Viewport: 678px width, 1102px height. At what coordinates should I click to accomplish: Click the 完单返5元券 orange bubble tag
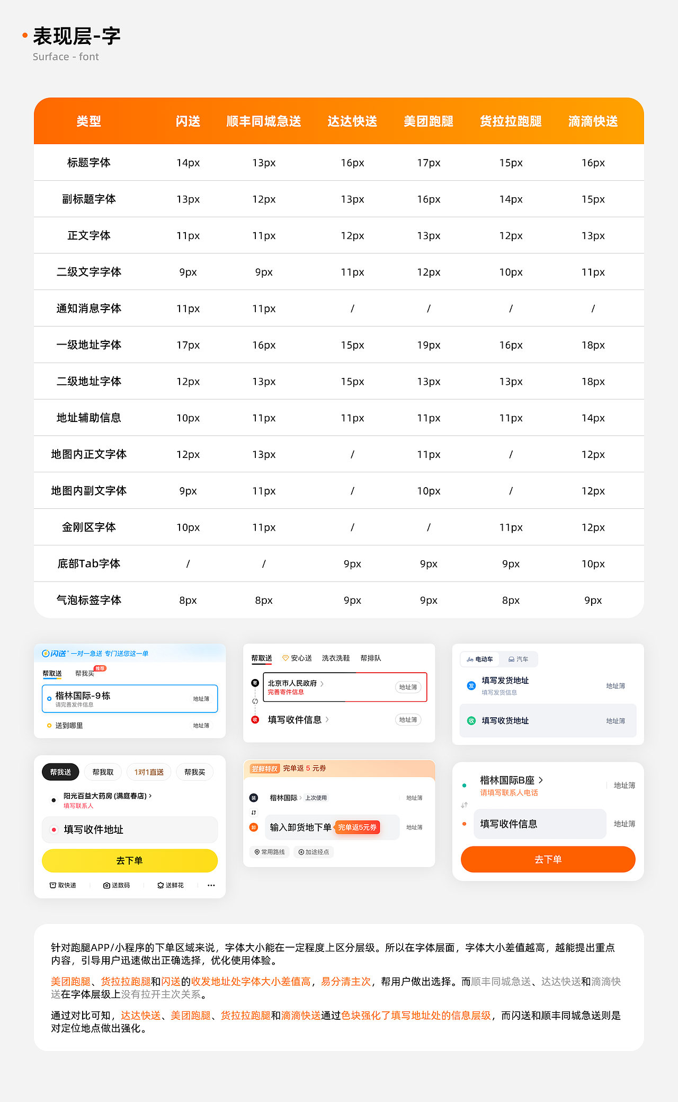click(x=358, y=827)
